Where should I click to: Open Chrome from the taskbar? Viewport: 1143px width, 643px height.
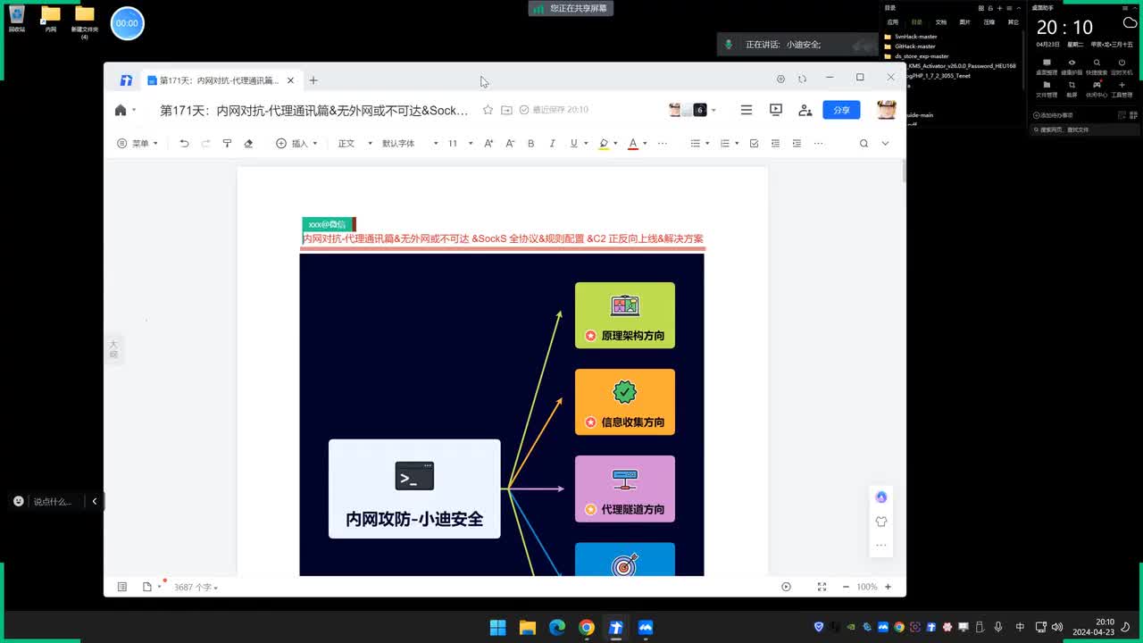pos(586,628)
